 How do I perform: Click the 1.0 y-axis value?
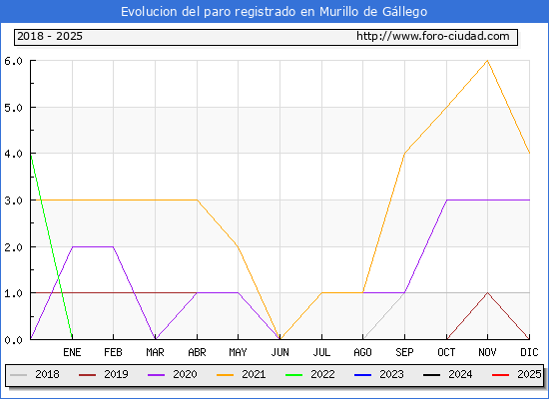(13, 293)
